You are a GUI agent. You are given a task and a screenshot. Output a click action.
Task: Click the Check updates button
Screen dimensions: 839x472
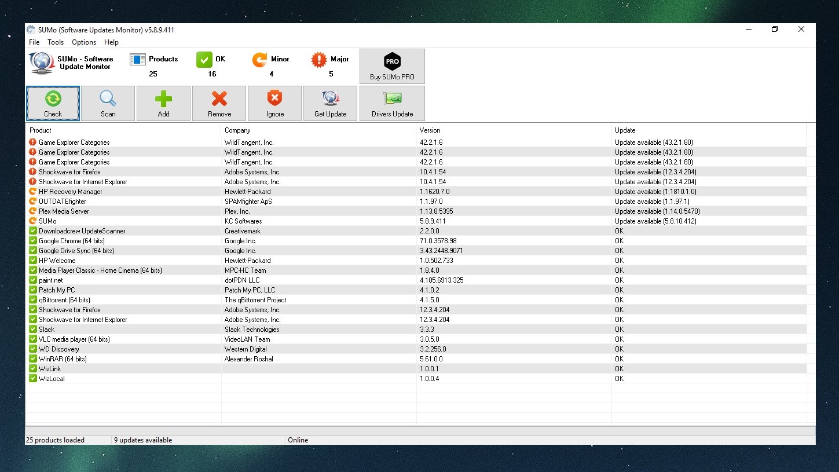tap(53, 103)
